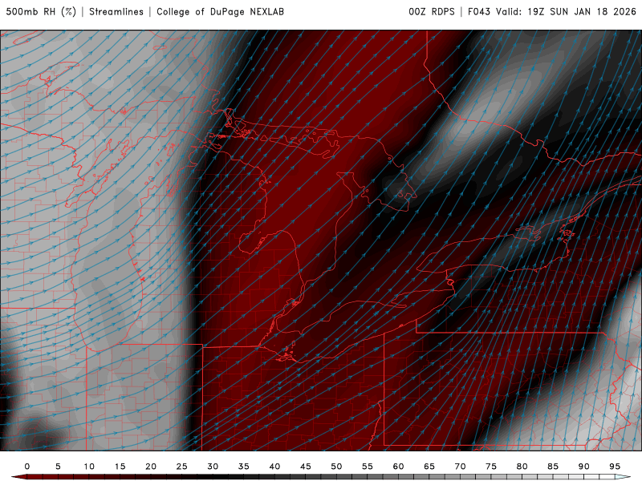Click the white right arrow end of color bar
Screen dimensions: 642x481
tap(623, 477)
